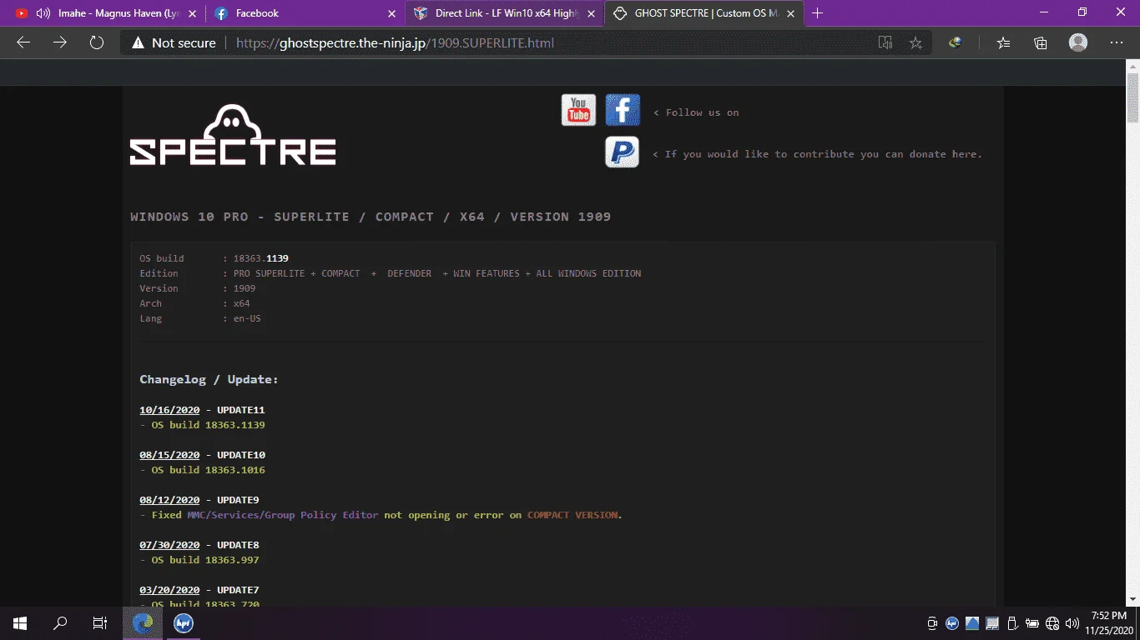Click the HP app taskbar icon

(183, 623)
